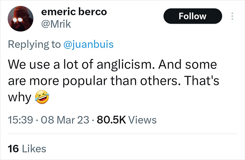Viewport: 245px width, 160px height.
Task: Open the emeric berco display name
Action: 74,12
